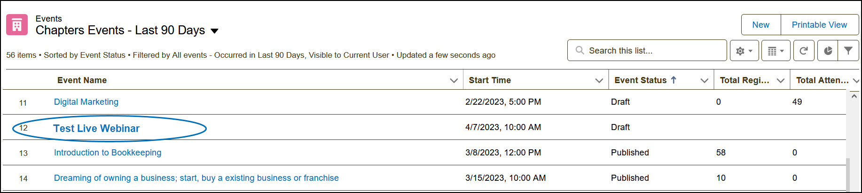The width and height of the screenshot is (862, 193).
Task: Open the display-as table view switcher
Action: [x=776, y=51]
